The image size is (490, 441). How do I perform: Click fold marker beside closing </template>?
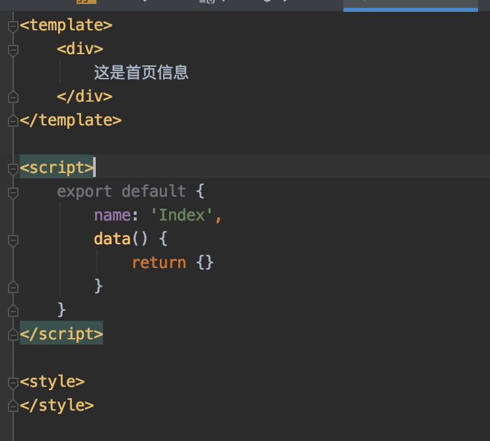13,121
